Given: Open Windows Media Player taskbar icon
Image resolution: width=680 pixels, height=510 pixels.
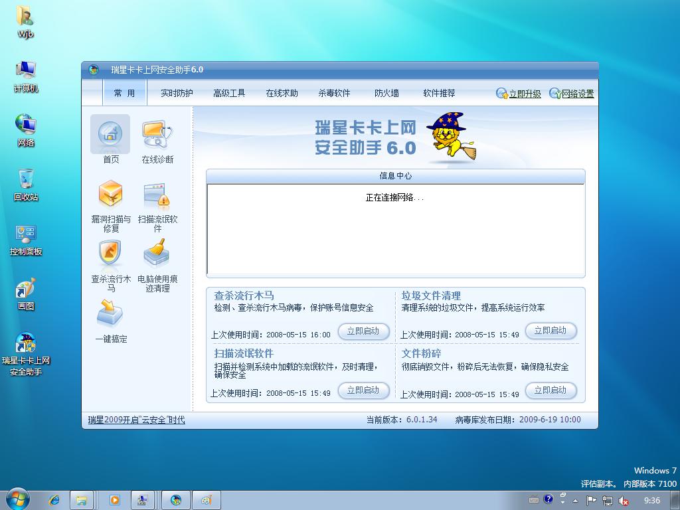Looking at the screenshot, I should (115, 500).
